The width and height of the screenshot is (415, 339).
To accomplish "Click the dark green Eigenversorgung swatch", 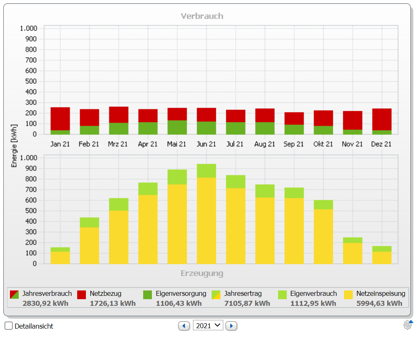I will [147, 295].
